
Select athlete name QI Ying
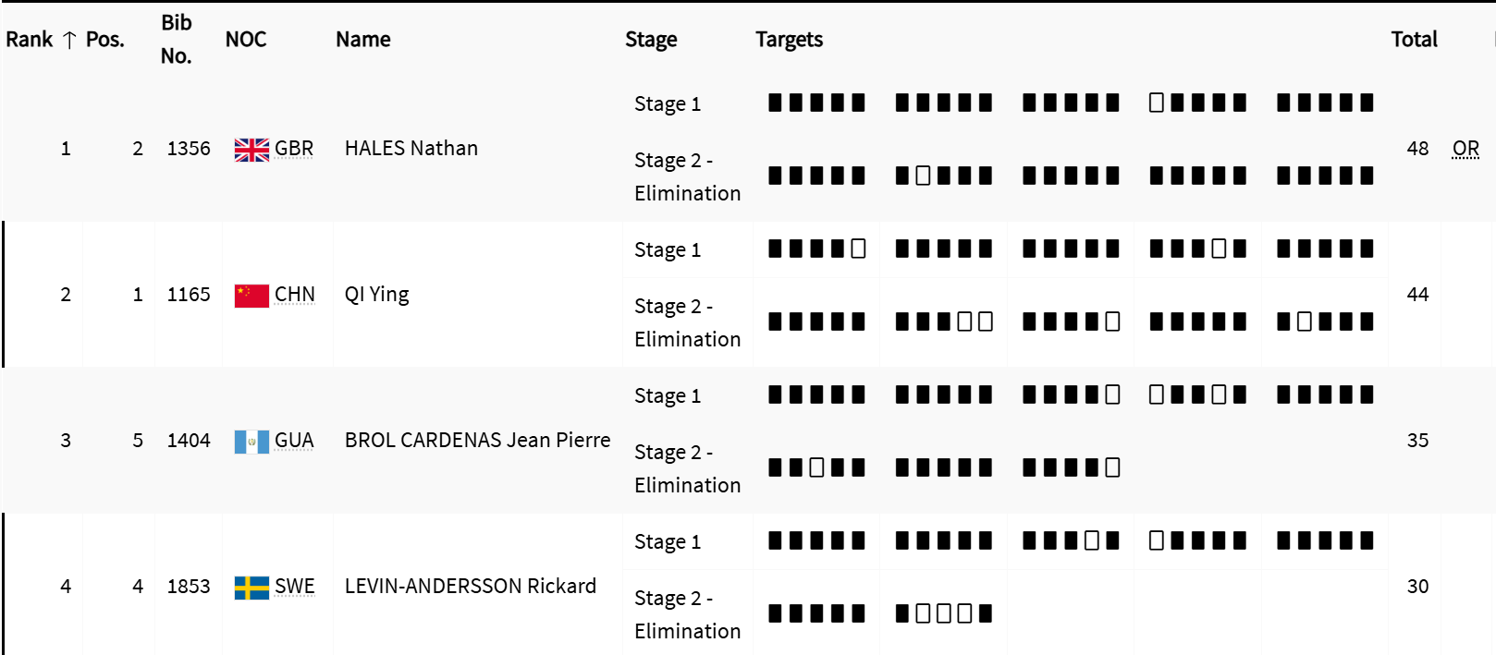pos(376,295)
